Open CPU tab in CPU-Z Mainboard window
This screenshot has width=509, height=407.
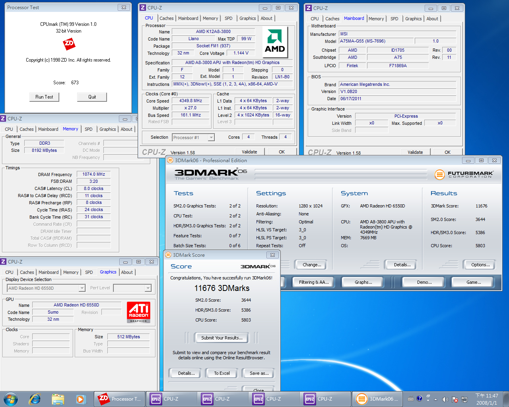coord(315,19)
